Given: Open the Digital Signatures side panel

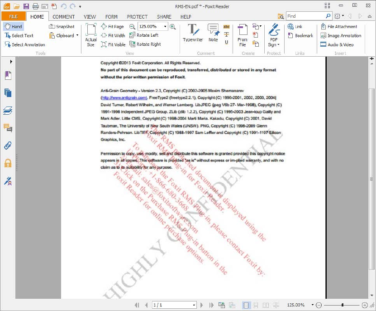Looking at the screenshot, I should click(x=8, y=181).
